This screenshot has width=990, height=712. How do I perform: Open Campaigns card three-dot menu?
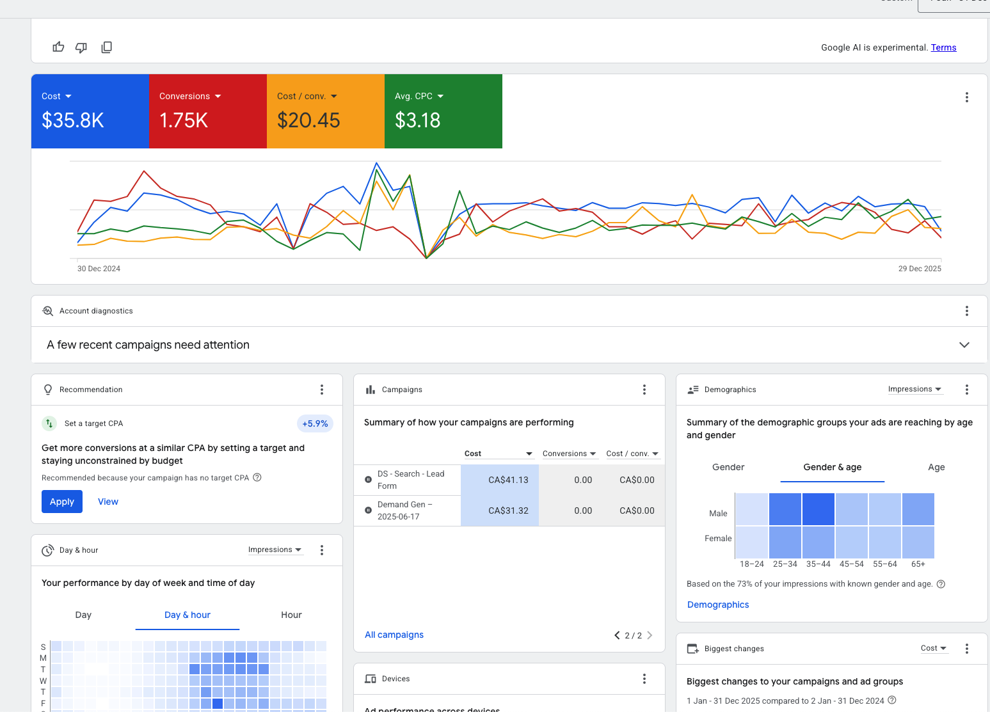coord(644,390)
